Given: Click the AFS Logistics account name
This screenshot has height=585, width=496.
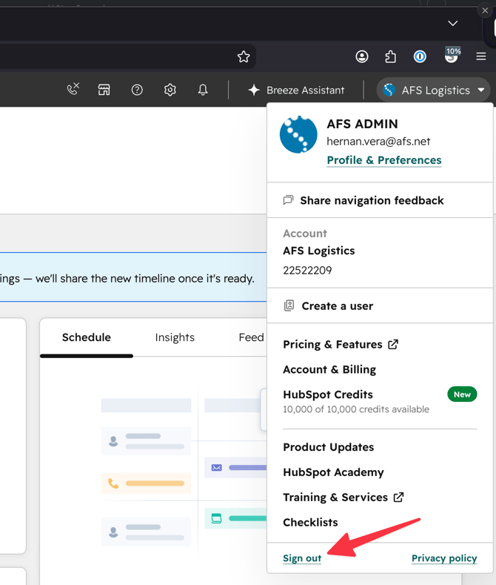Looking at the screenshot, I should 319,251.
